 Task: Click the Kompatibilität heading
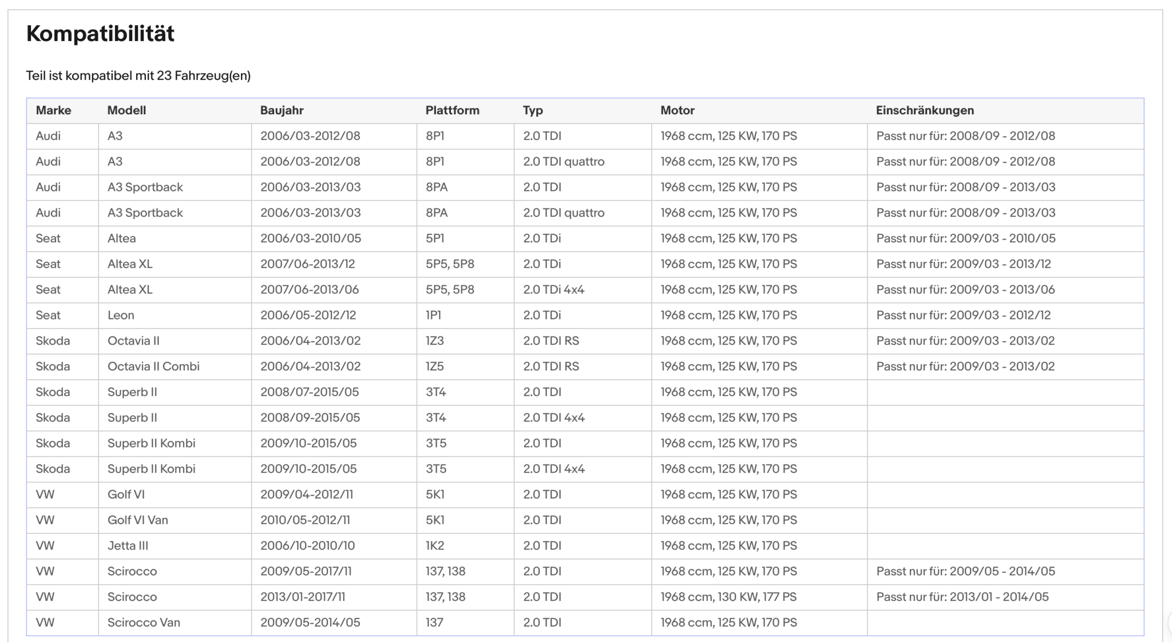coord(100,33)
